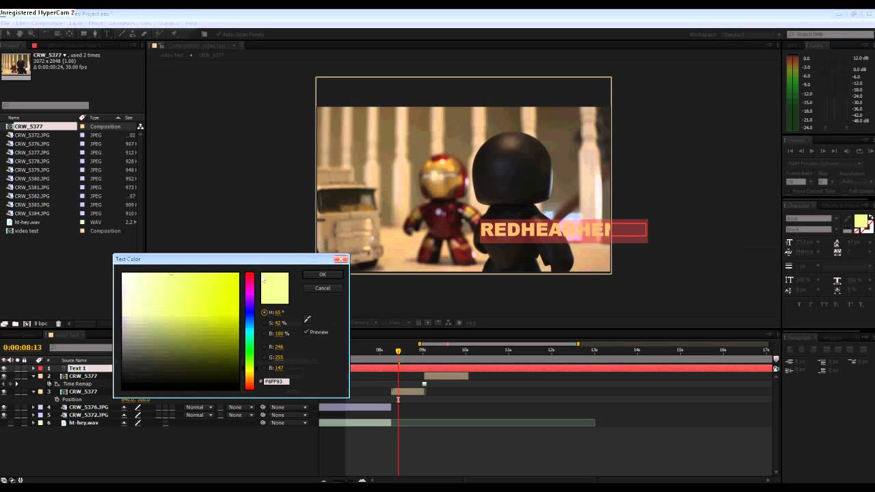Viewport: 875px width, 492px height.
Task: Select the S saturation radio button
Action: 265,323
